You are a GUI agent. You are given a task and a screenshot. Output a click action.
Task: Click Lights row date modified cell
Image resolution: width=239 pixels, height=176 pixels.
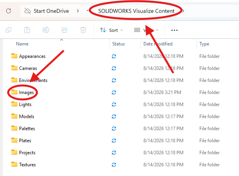tap(163, 105)
